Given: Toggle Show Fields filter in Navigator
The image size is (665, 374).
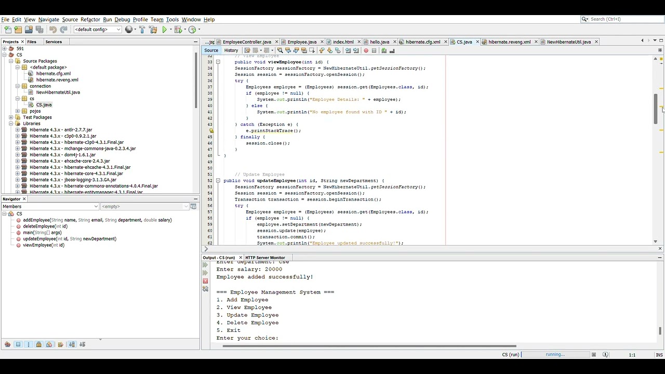Looking at the screenshot, I should pos(18,344).
